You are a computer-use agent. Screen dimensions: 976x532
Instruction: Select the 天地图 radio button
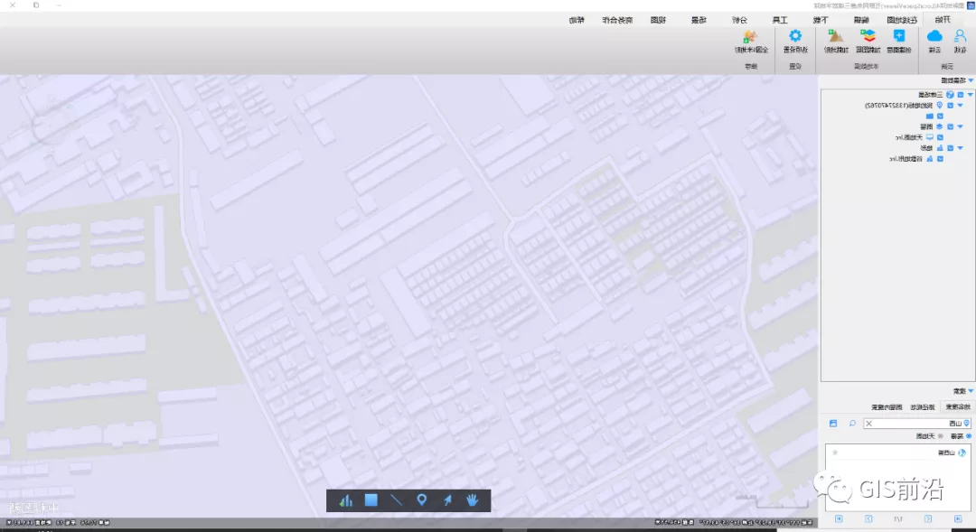pyautogui.click(x=941, y=436)
